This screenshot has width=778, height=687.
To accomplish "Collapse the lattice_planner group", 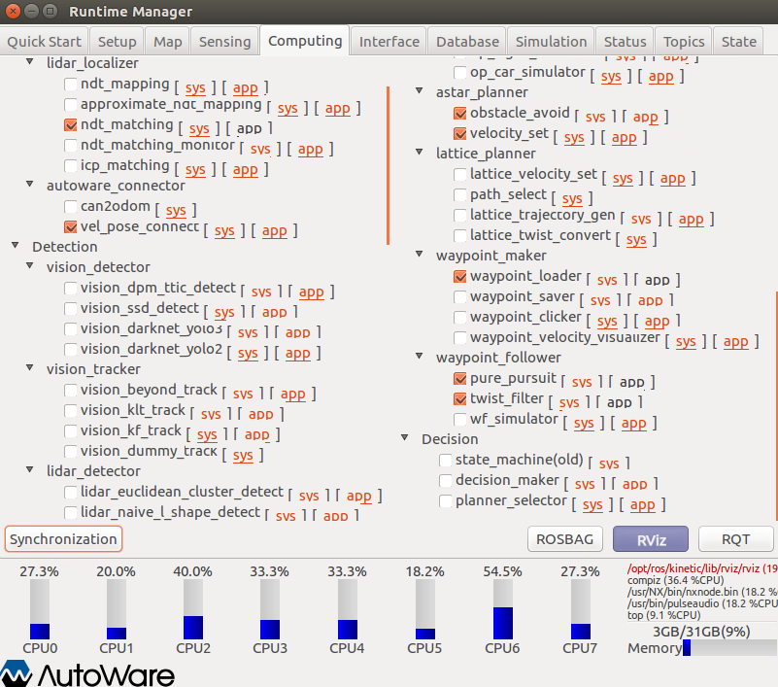I will click(x=420, y=152).
